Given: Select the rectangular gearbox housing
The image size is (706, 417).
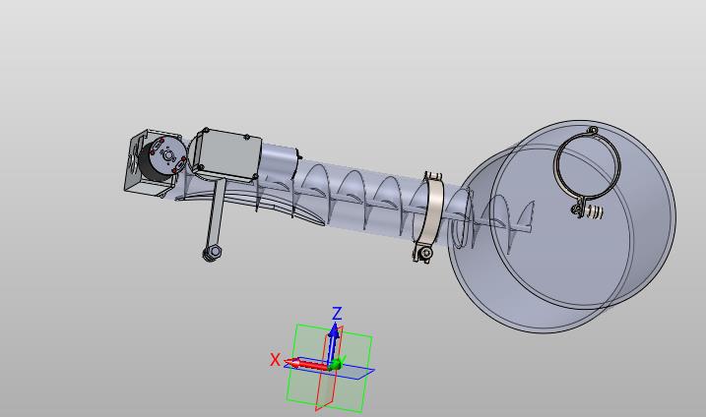Looking at the screenshot, I should point(226,155).
